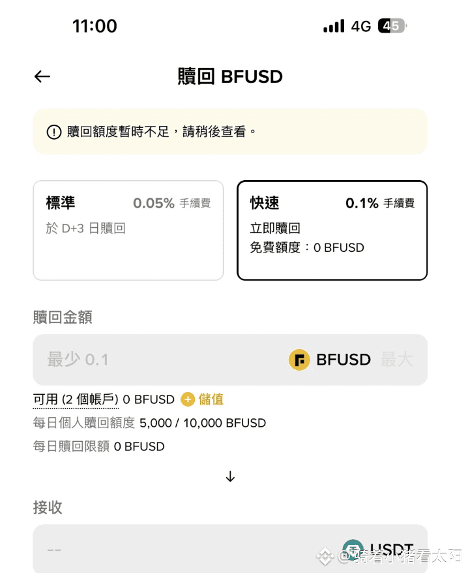This screenshot has height=573, width=468.
Task: Click the USDT receive currency selector
Action: tap(378, 550)
